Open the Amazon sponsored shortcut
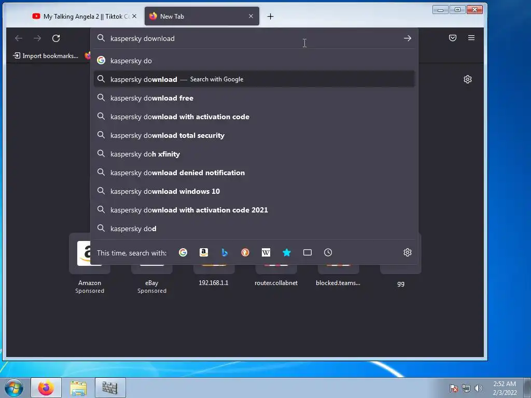The width and height of the screenshot is (531, 398). click(89, 264)
